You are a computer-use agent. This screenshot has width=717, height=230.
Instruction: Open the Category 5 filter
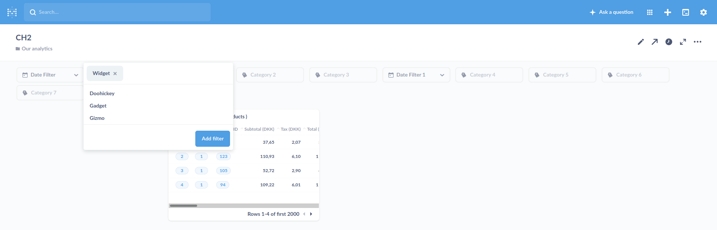pos(562,75)
